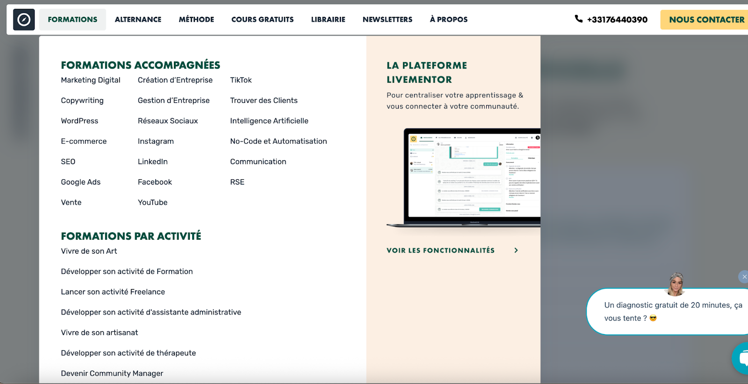
Task: Click the advisor avatar photo
Action: tap(676, 284)
